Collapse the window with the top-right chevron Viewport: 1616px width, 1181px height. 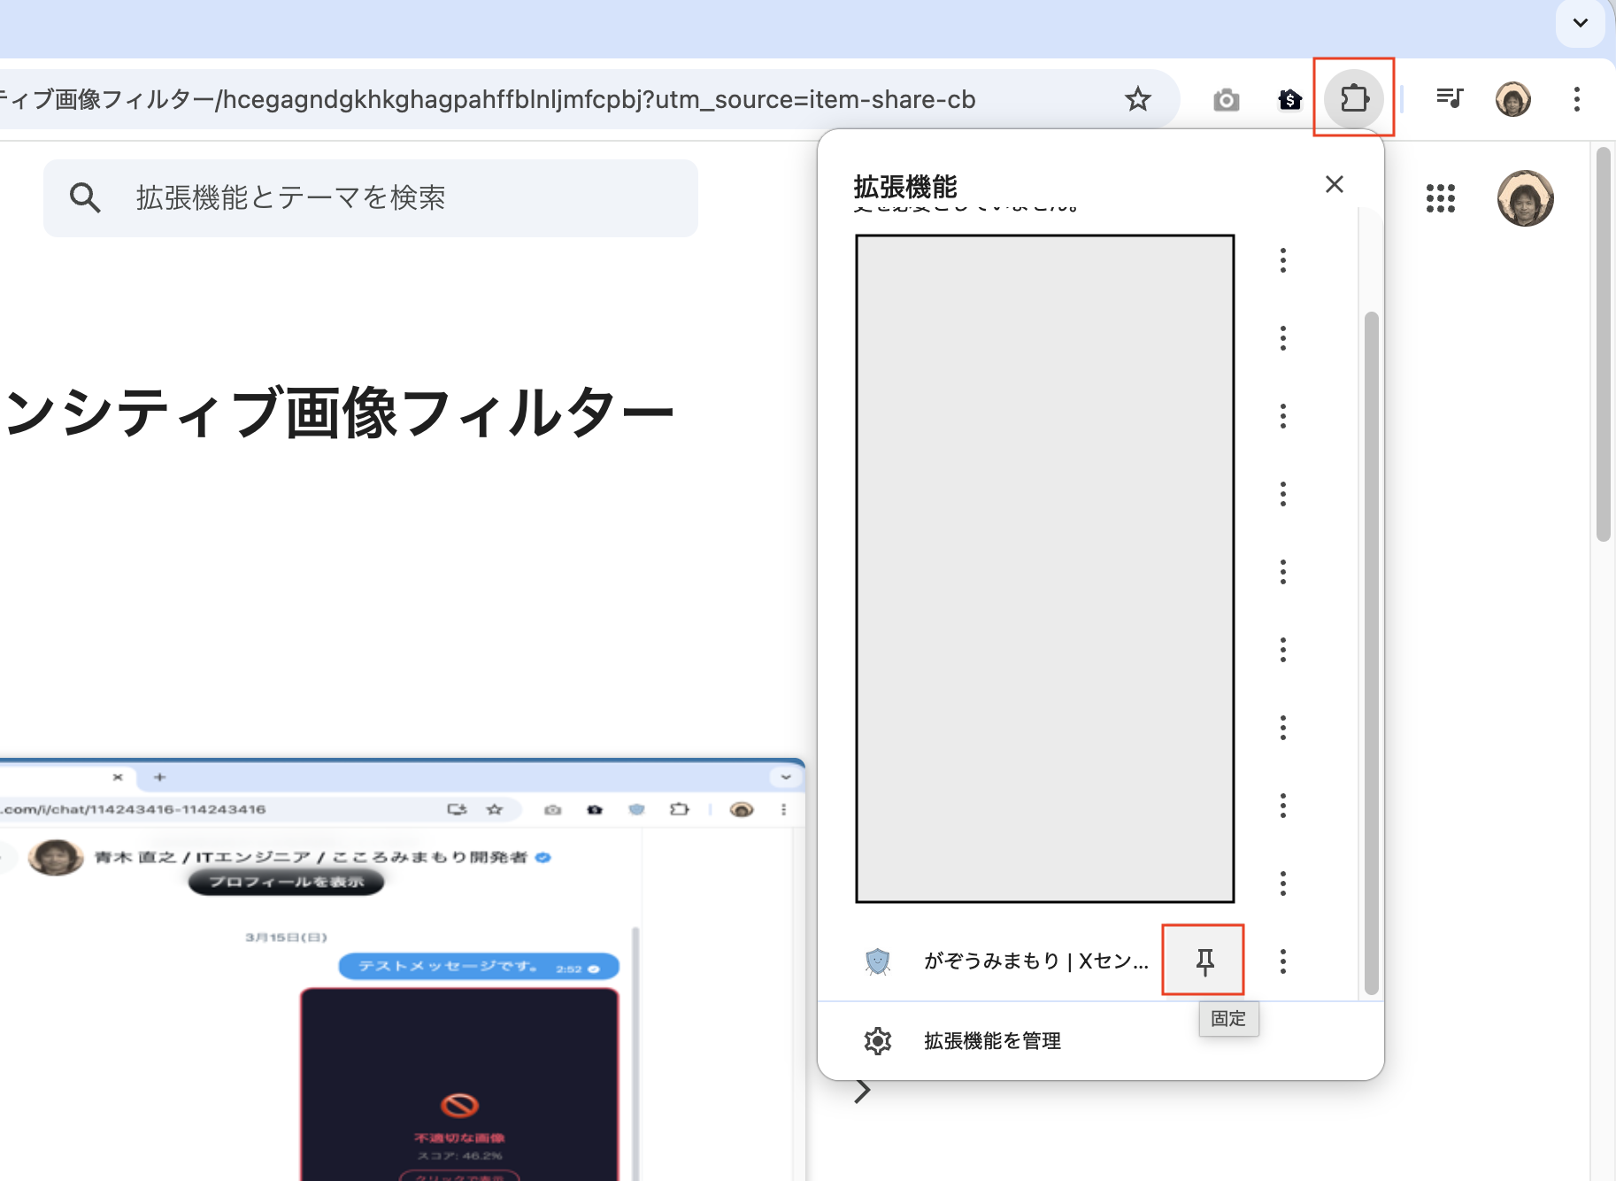1581,24
